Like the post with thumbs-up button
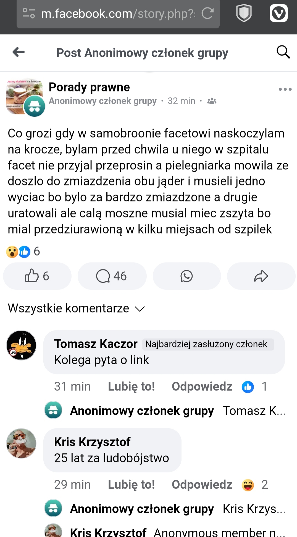Screen dimensions: 297x537 click(x=37, y=276)
